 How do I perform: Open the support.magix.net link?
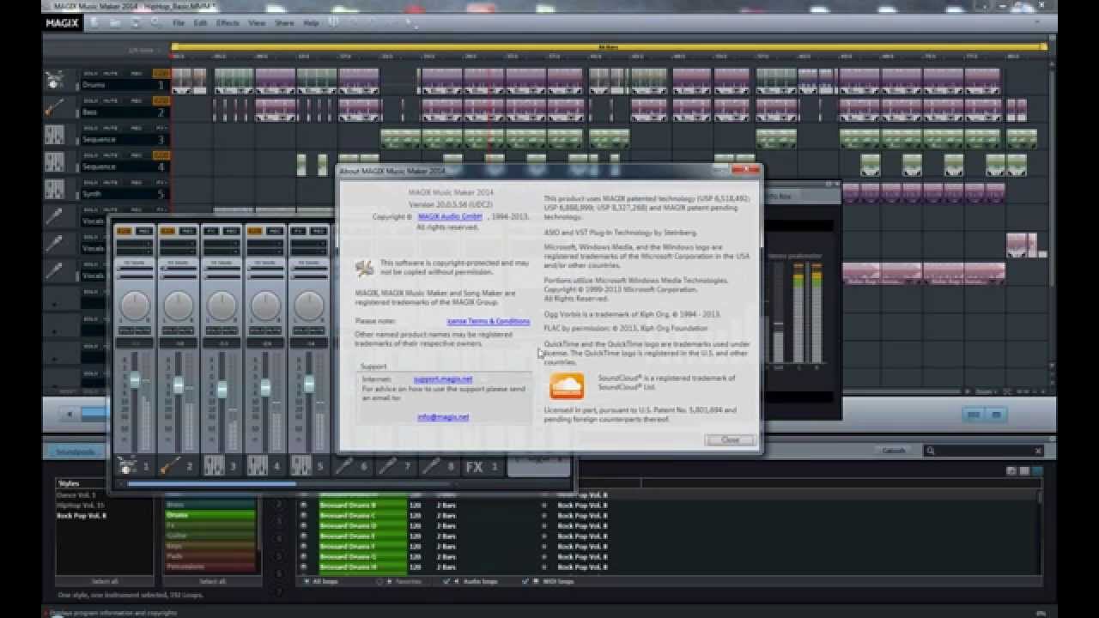click(443, 379)
